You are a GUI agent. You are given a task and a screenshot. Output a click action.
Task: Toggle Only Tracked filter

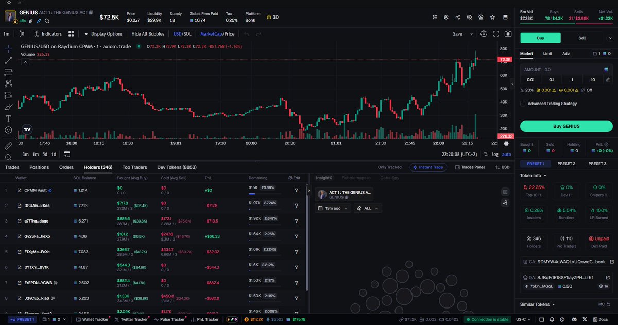click(389, 167)
